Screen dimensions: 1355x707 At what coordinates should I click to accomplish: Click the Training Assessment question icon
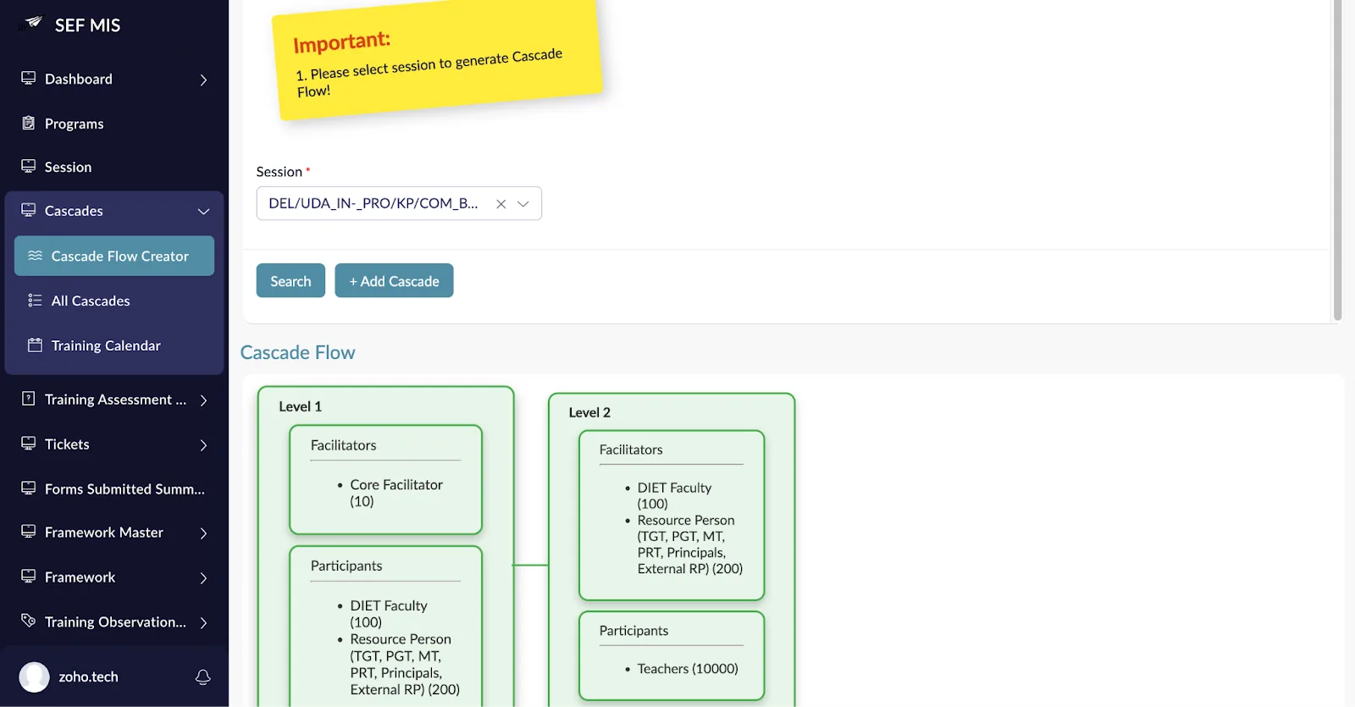click(x=29, y=399)
